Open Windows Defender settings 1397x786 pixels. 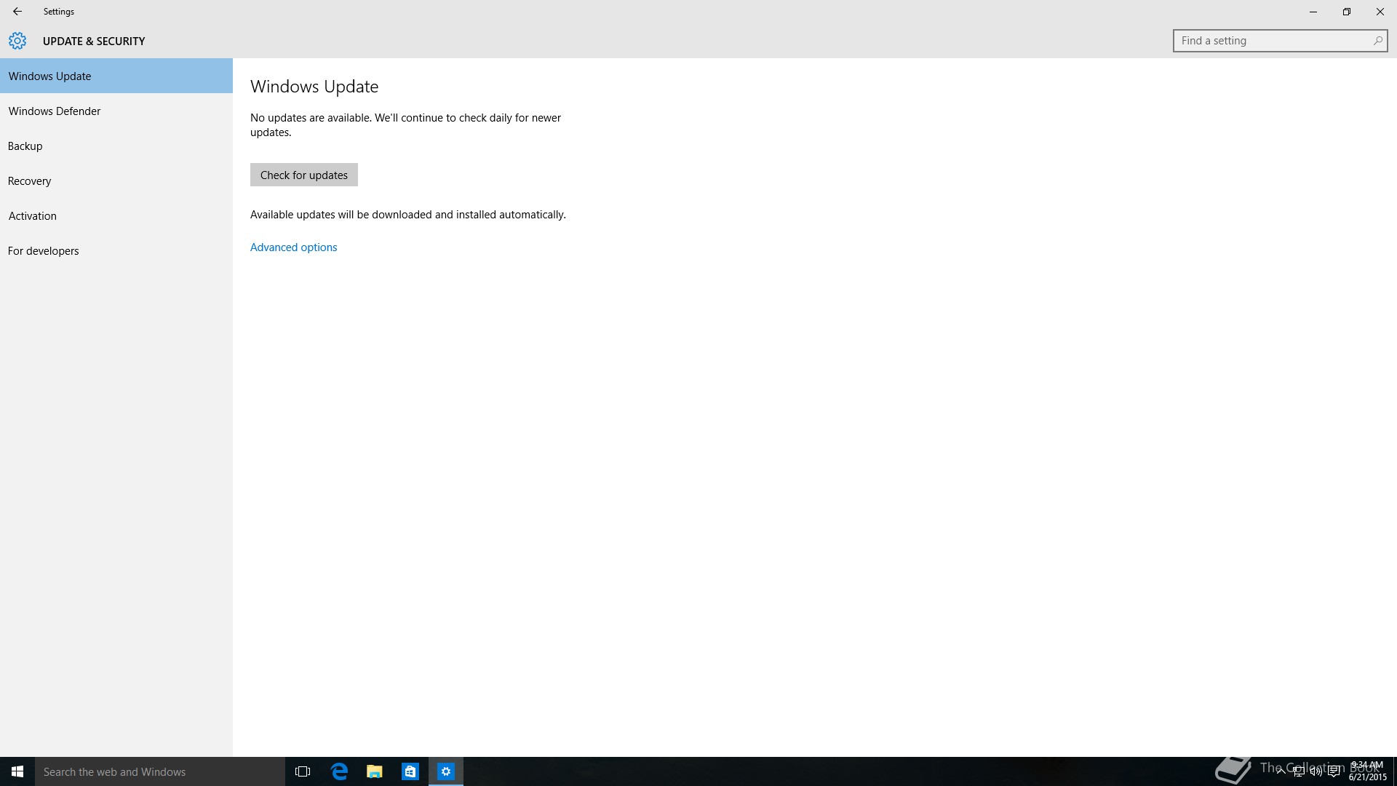tap(116, 111)
